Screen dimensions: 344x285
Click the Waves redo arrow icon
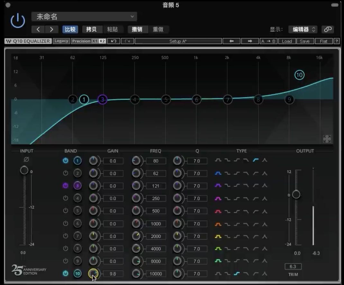pyautogui.click(x=127, y=41)
